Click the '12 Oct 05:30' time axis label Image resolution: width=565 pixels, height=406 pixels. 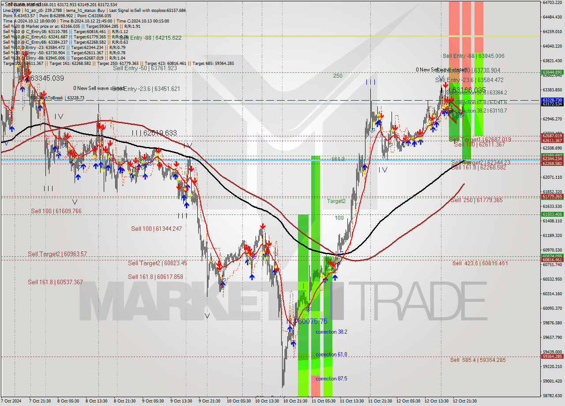tap(408, 401)
